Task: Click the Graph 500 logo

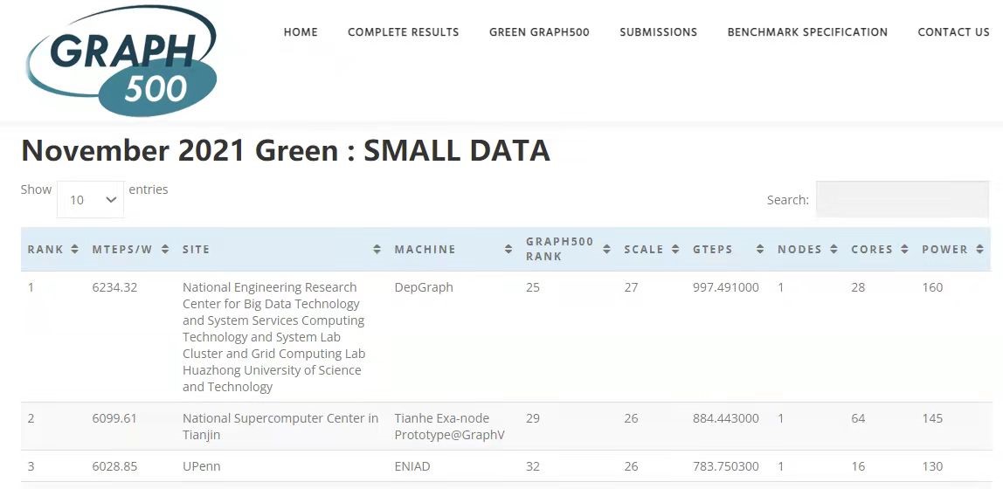Action: [x=121, y=61]
